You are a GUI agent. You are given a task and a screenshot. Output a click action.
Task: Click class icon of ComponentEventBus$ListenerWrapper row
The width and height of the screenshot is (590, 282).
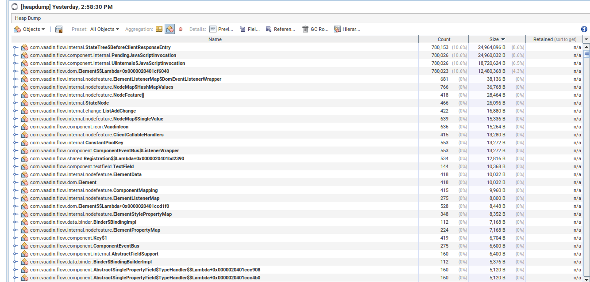click(x=25, y=150)
